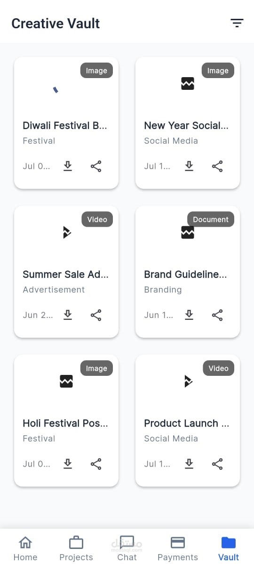The height and width of the screenshot is (564, 254).
Task: Open the Payments tab
Action: pyautogui.click(x=178, y=548)
